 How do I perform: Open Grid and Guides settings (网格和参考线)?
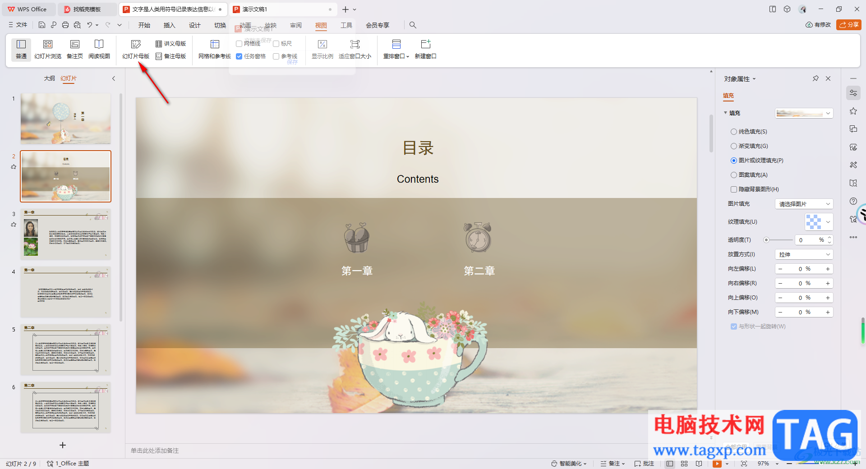(x=215, y=49)
